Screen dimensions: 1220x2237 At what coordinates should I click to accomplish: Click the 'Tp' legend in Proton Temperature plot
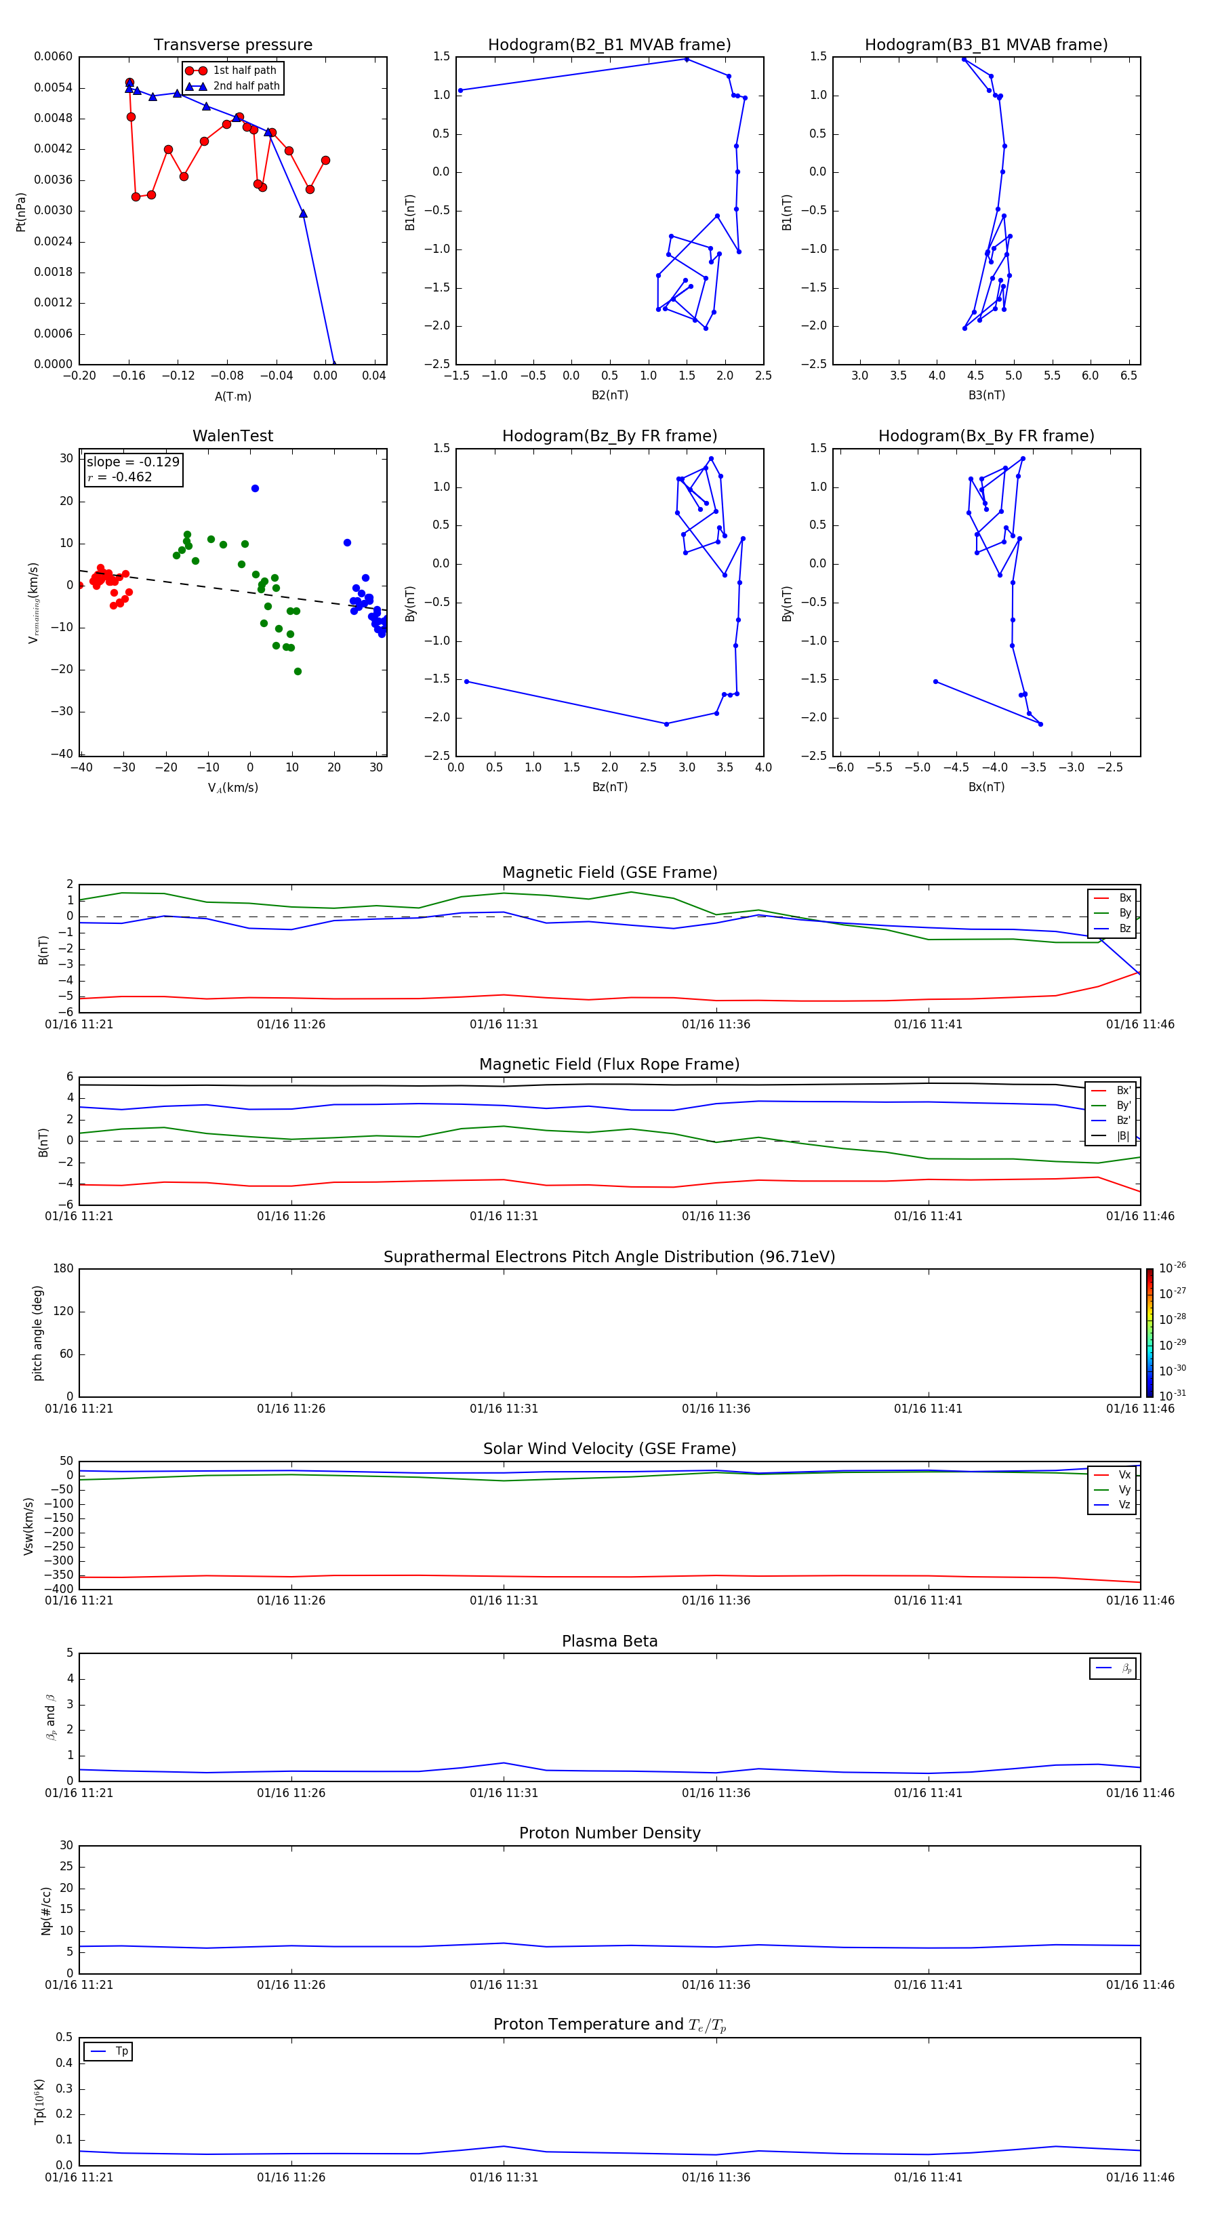108,2052
